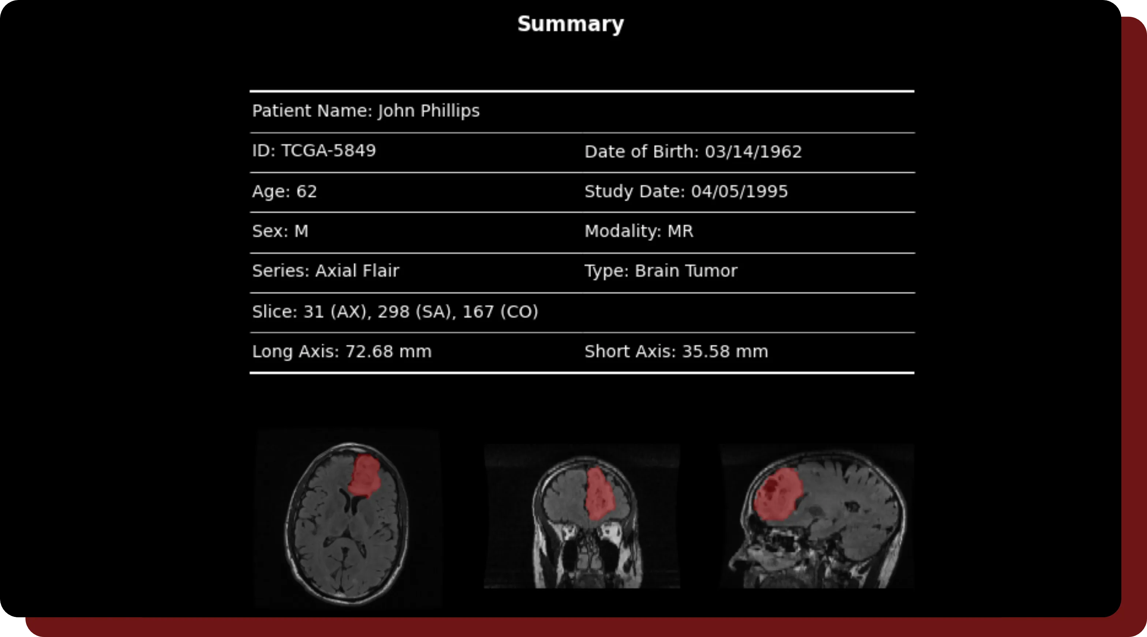Select the Long Axis measurement
The height and width of the screenshot is (637, 1147).
pos(342,351)
